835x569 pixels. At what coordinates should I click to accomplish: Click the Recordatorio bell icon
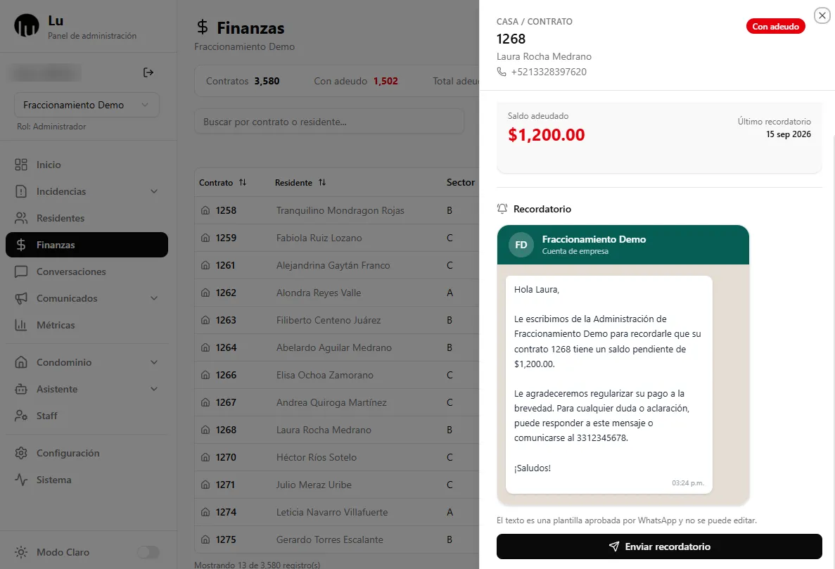click(x=502, y=209)
